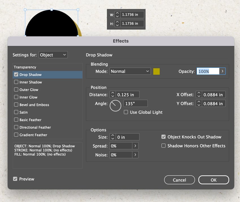
Task: Click the shadow Size stepper arrows
Action: (x=113, y=137)
